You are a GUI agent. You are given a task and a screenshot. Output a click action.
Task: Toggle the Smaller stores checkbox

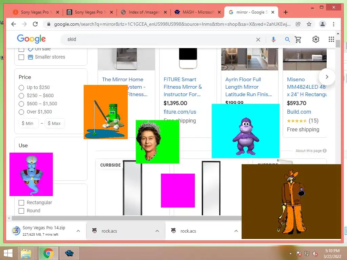click(x=21, y=57)
